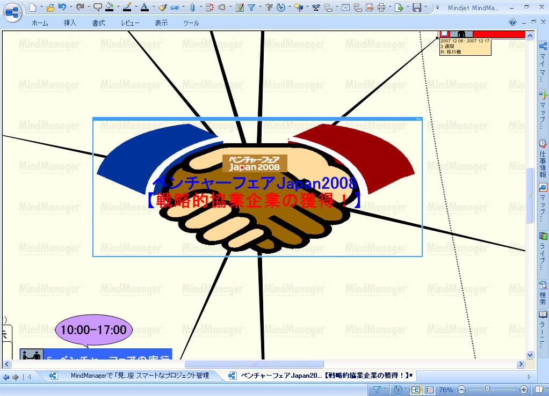Select the 10:00-17:00 purple callout
The image size is (549, 396).
[93, 330]
